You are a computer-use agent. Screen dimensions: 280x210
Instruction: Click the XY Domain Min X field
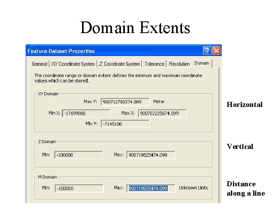tap(86, 114)
